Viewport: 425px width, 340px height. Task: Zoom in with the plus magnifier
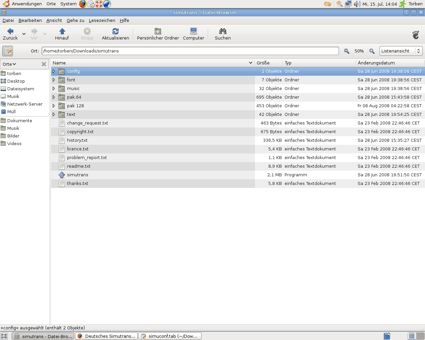coord(372,51)
